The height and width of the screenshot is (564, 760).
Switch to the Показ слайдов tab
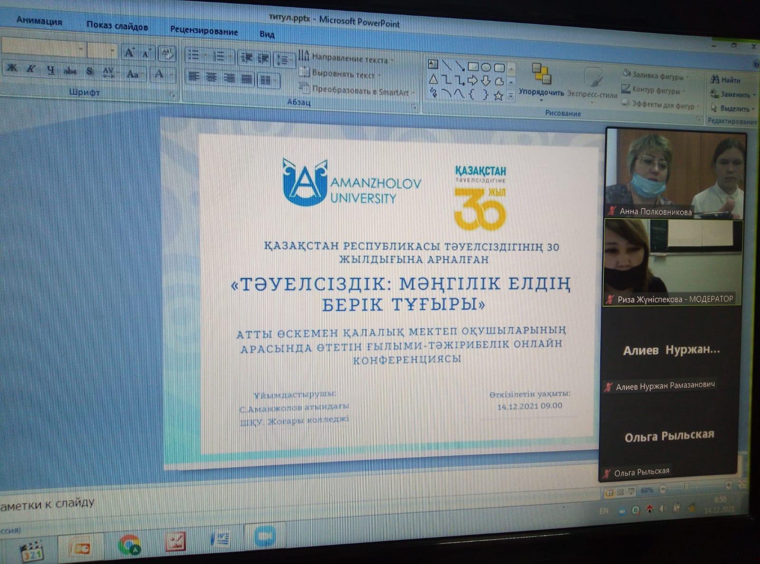[x=117, y=26]
